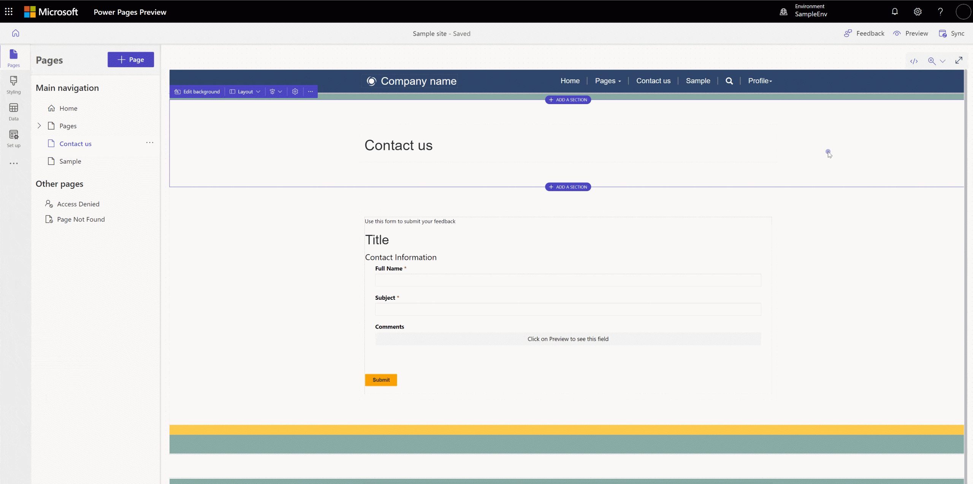The width and height of the screenshot is (973, 484).
Task: Click the notifications bell icon
Action: pyautogui.click(x=895, y=12)
